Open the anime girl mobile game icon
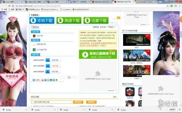182x113 pixels. 130,103
